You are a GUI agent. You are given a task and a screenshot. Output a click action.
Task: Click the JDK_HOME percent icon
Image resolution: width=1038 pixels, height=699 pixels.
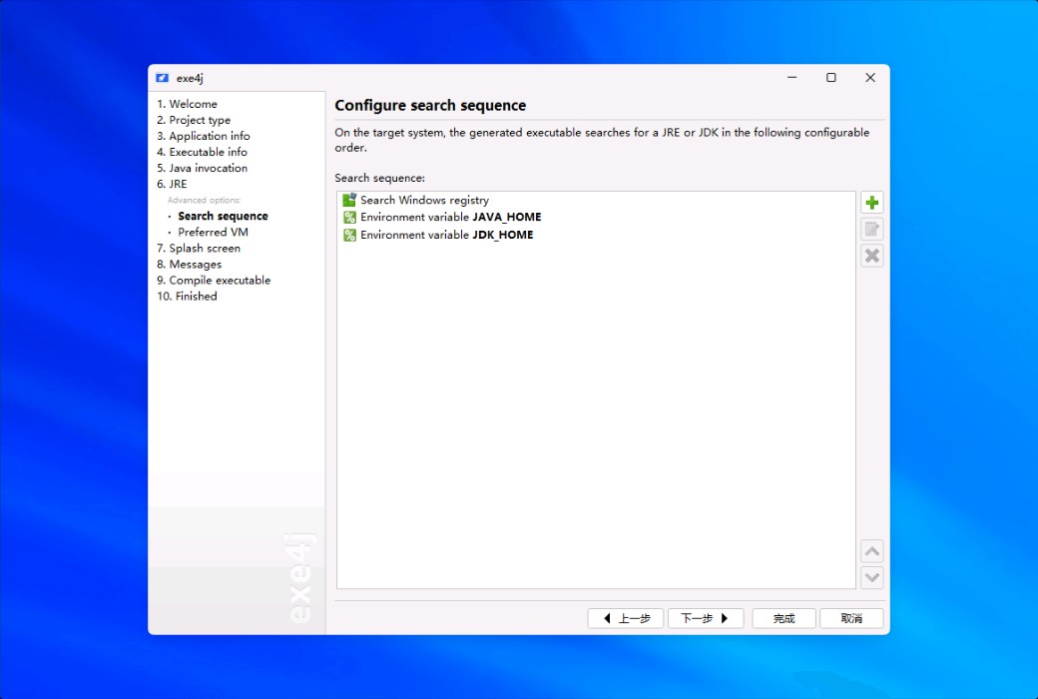(349, 235)
